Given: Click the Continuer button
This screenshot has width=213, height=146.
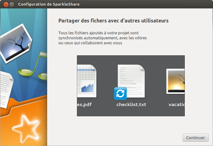Looking at the screenshot, I should 195,138.
